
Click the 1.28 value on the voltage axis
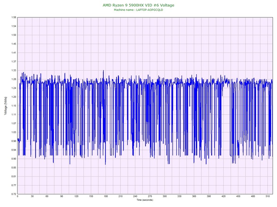click(14, 79)
